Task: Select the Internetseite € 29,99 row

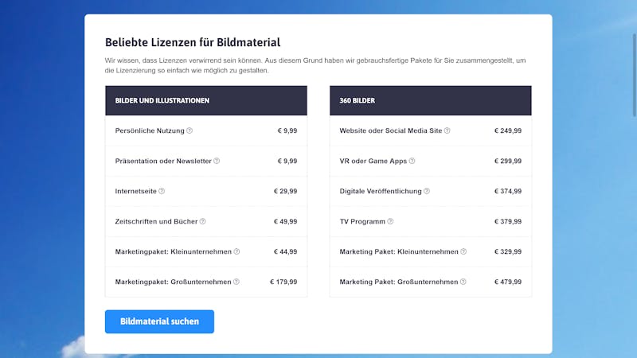Action: [206, 191]
